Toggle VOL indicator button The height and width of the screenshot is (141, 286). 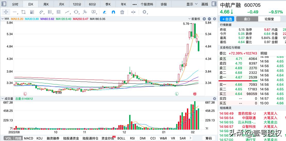click(x=9, y=138)
